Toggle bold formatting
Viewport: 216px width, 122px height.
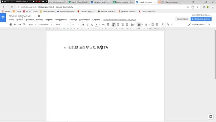[83, 25]
